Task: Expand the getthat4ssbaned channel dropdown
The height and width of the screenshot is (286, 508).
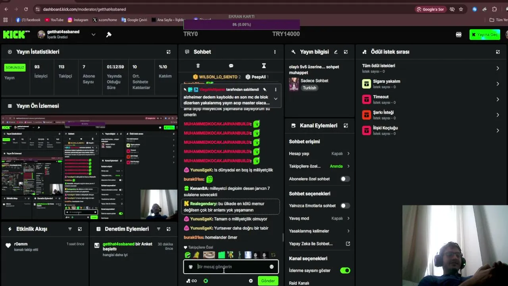Action: click(93, 35)
